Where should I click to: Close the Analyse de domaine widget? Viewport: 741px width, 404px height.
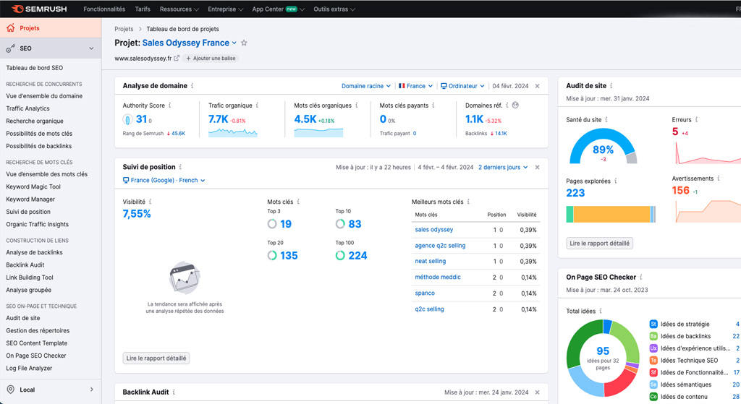[538, 86]
